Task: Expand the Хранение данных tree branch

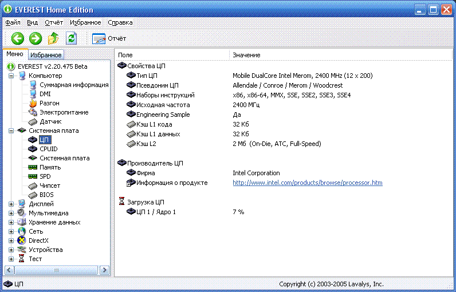Action: tap(11, 222)
